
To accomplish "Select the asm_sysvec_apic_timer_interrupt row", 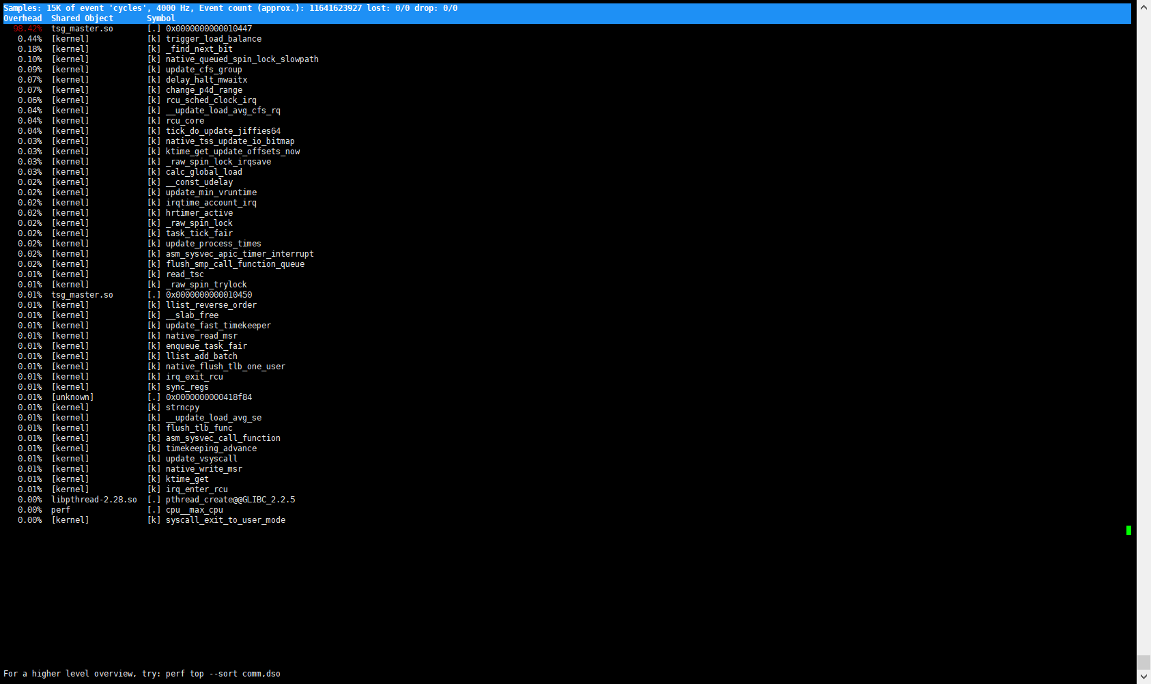I will [239, 254].
